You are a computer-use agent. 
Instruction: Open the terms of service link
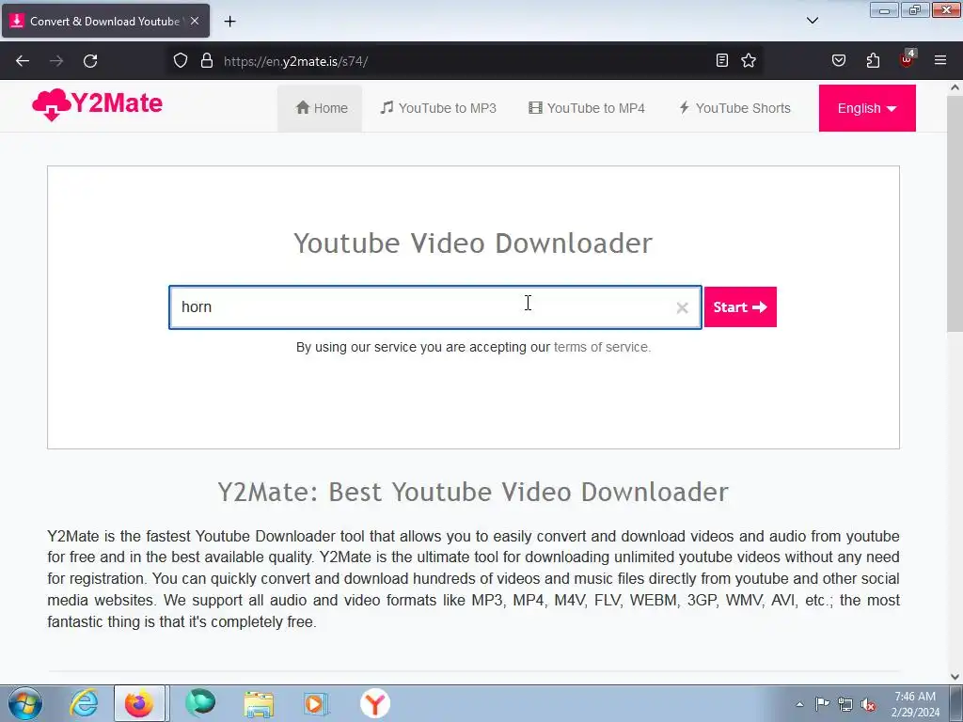click(602, 347)
